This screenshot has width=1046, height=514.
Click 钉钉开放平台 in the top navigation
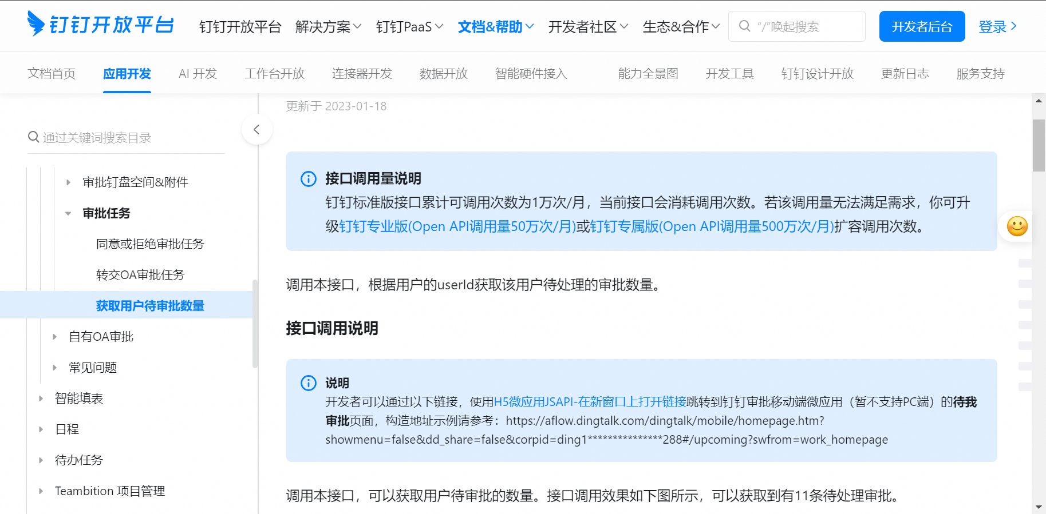click(240, 27)
